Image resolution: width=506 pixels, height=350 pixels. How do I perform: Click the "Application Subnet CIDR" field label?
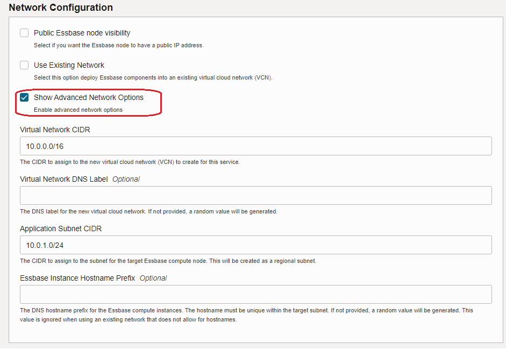61,228
